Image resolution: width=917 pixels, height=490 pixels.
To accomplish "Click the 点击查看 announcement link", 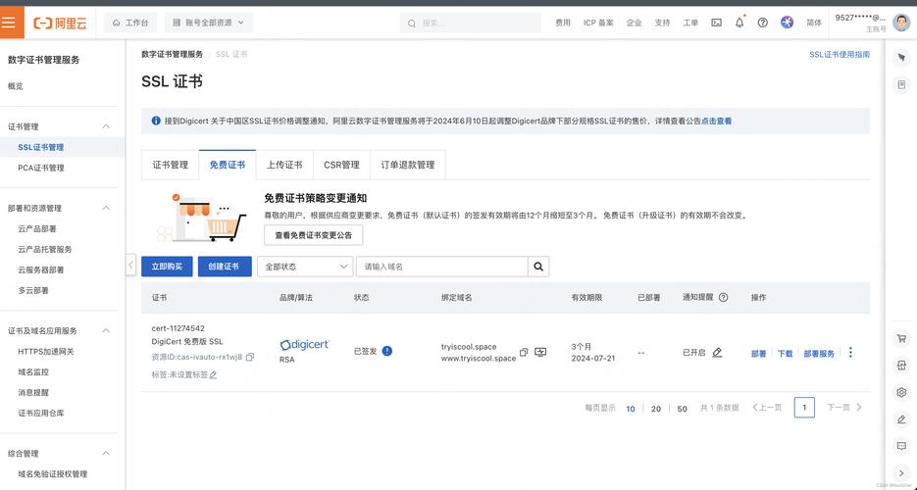I will pos(716,122).
